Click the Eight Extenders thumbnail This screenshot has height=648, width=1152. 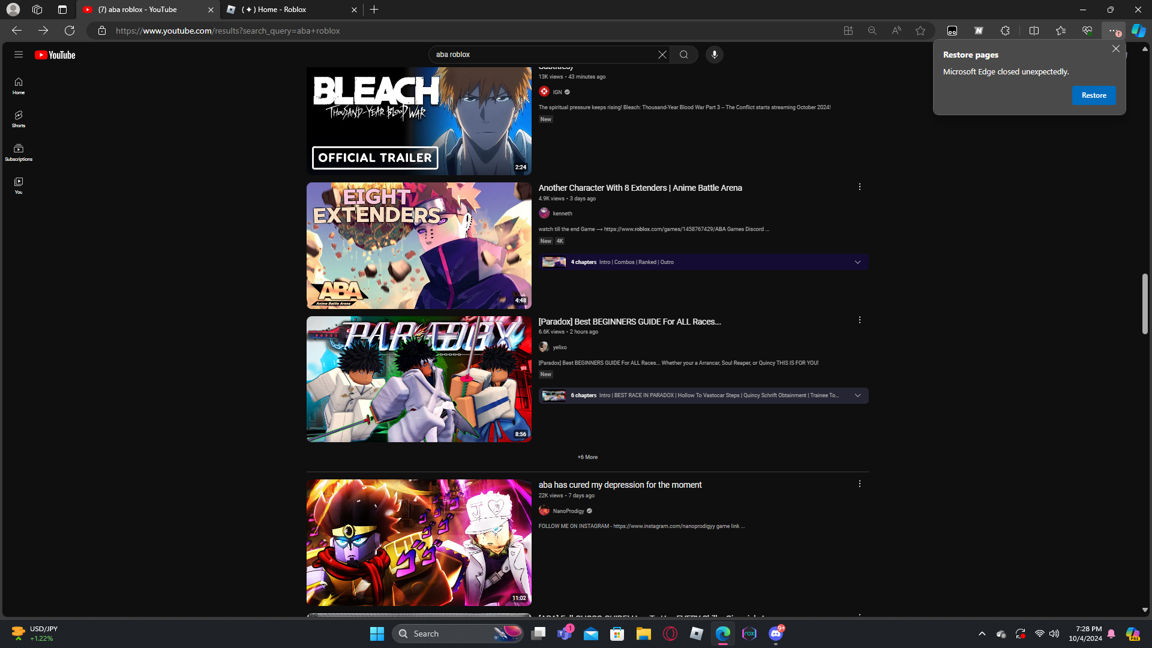coord(419,246)
